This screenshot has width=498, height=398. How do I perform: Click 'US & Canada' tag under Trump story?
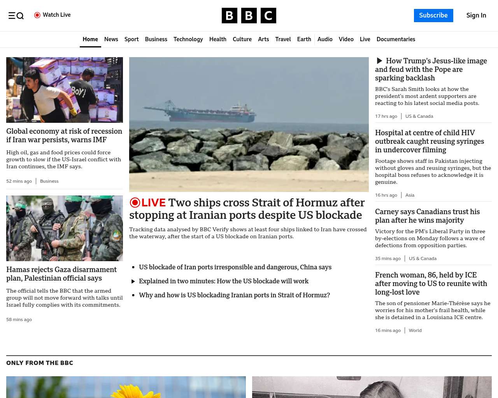point(419,116)
